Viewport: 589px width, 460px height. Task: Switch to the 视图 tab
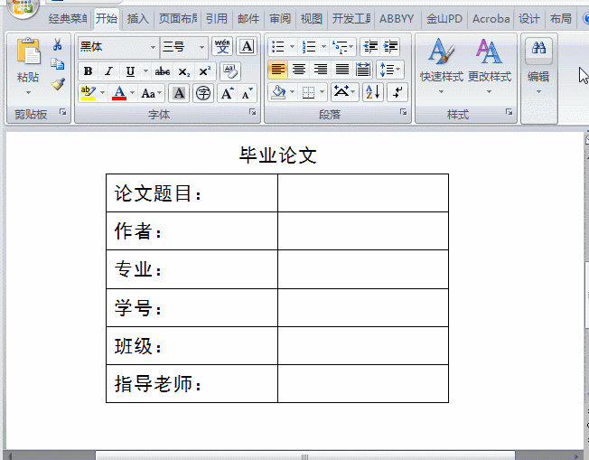point(312,18)
